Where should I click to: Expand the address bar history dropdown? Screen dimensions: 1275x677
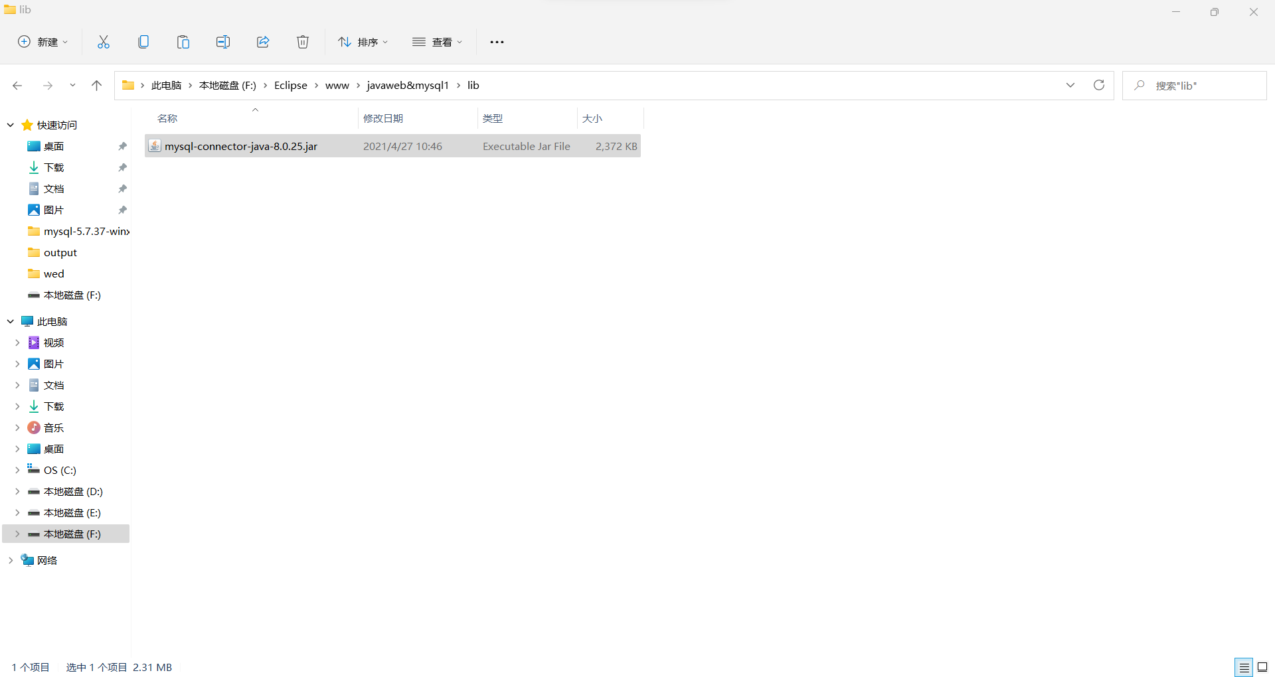tap(1070, 85)
